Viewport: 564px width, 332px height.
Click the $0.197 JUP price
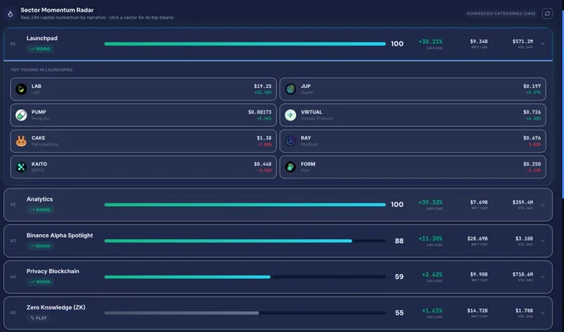point(532,86)
